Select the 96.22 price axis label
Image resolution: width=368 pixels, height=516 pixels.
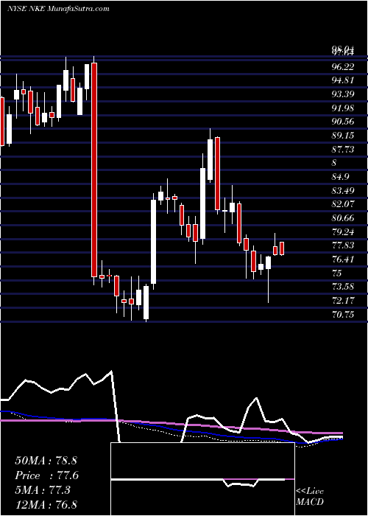point(344,67)
